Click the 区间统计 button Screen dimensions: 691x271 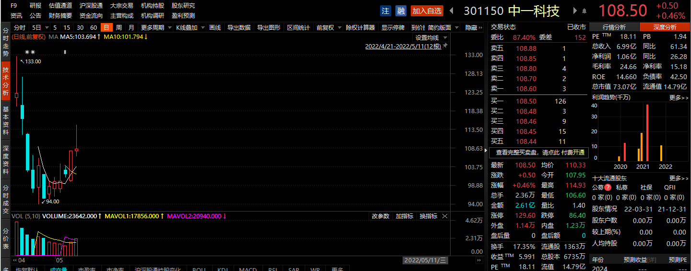point(298,28)
